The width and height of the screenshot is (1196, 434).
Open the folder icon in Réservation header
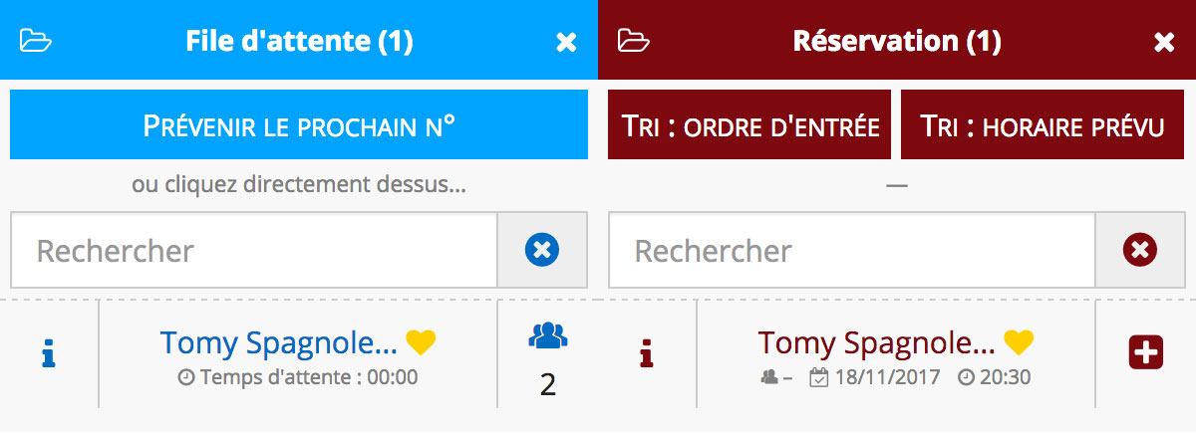point(634,41)
